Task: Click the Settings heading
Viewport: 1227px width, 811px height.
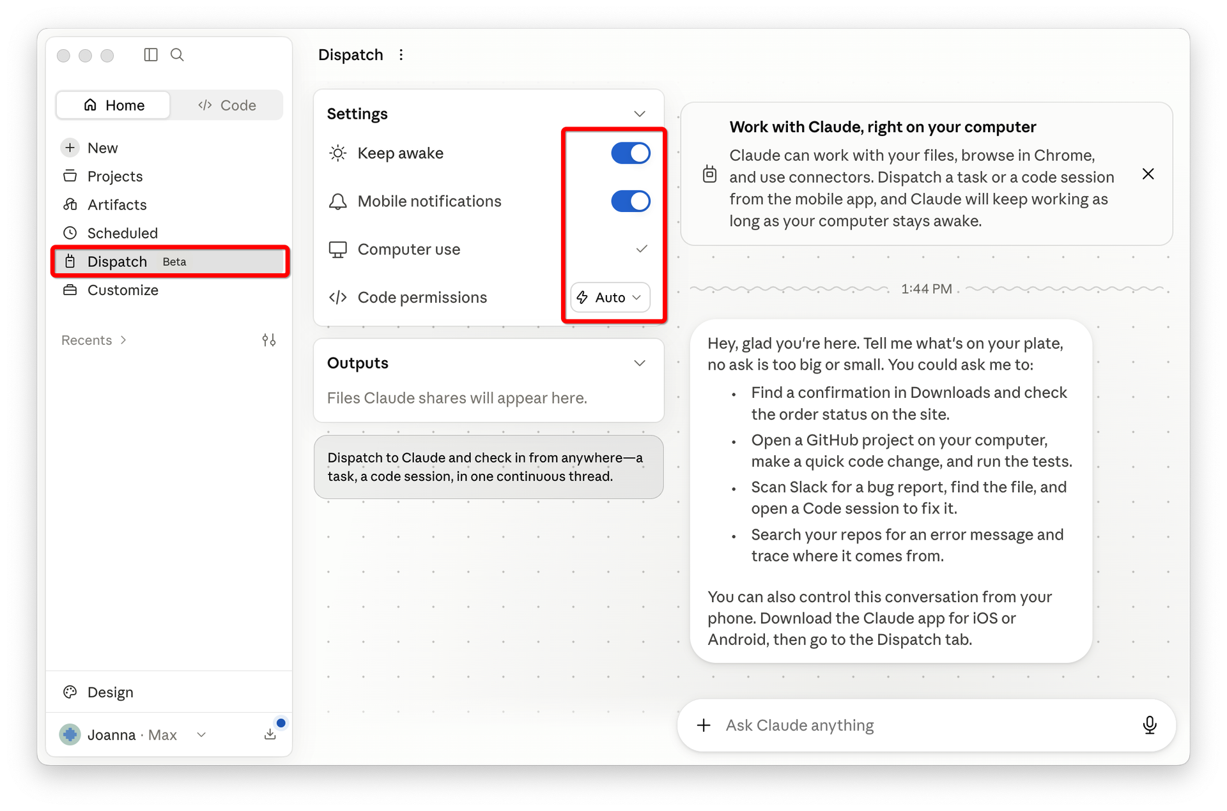Action: tap(357, 114)
